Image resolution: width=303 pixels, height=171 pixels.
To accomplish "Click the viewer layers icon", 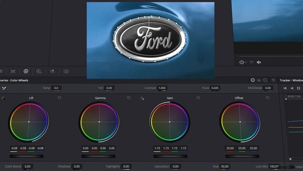I will (251, 62).
